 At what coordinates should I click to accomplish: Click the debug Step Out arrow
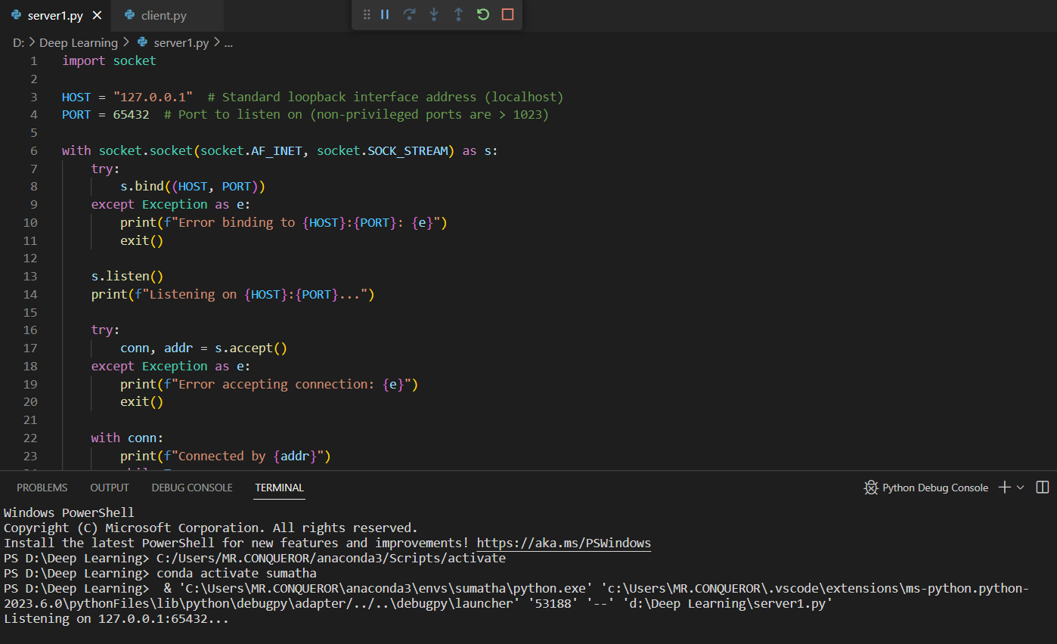458,14
